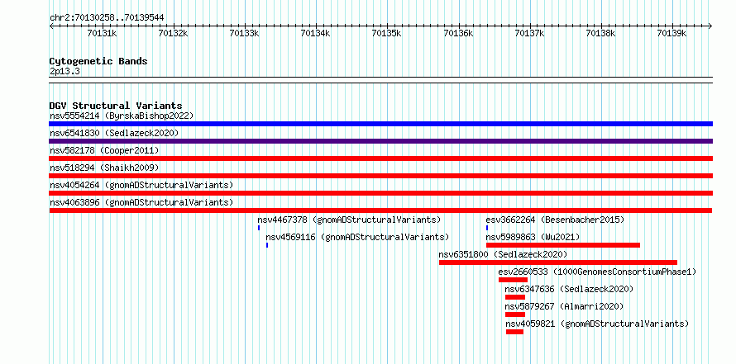
Task: Click the nsv582178 red variant bar
Action: click(x=380, y=158)
